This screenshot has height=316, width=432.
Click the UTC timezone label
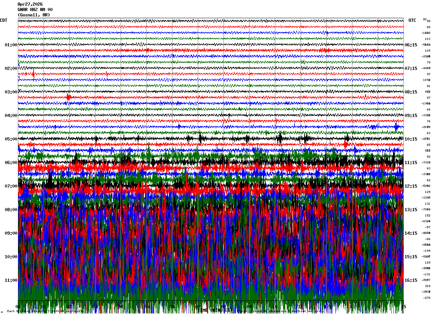(412, 20)
